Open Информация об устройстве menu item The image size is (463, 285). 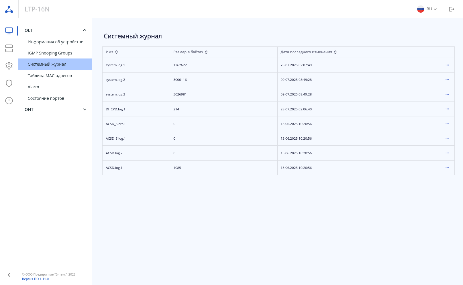(x=55, y=42)
